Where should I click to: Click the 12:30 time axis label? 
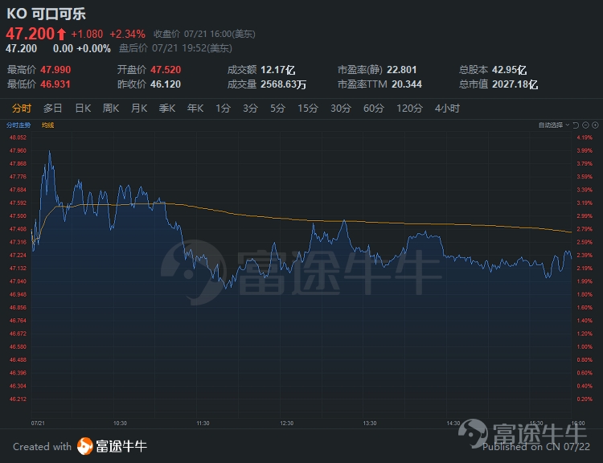tap(287, 424)
